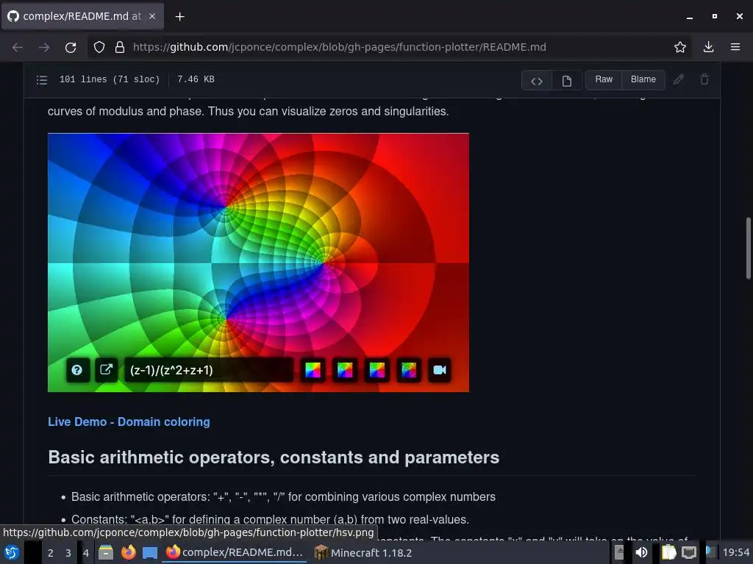This screenshot has height=564, width=753.
Task: Select the complex/README.md browser tab
Action: pyautogui.click(x=82, y=16)
